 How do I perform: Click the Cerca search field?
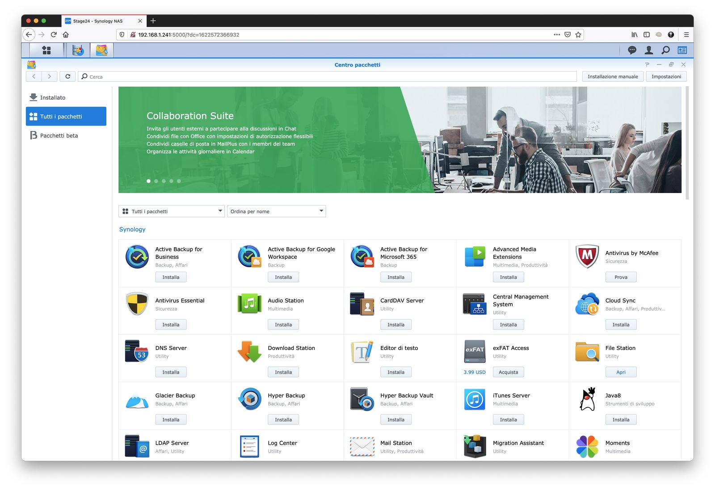[328, 76]
